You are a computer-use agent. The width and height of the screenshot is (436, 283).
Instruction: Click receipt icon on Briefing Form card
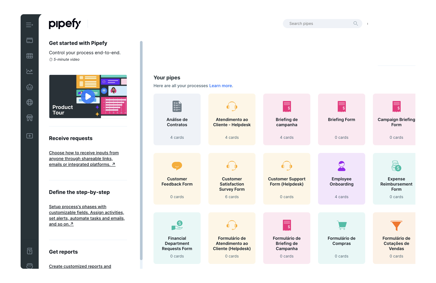pos(341,106)
